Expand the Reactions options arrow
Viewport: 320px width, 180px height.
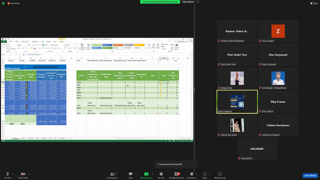point(196,174)
